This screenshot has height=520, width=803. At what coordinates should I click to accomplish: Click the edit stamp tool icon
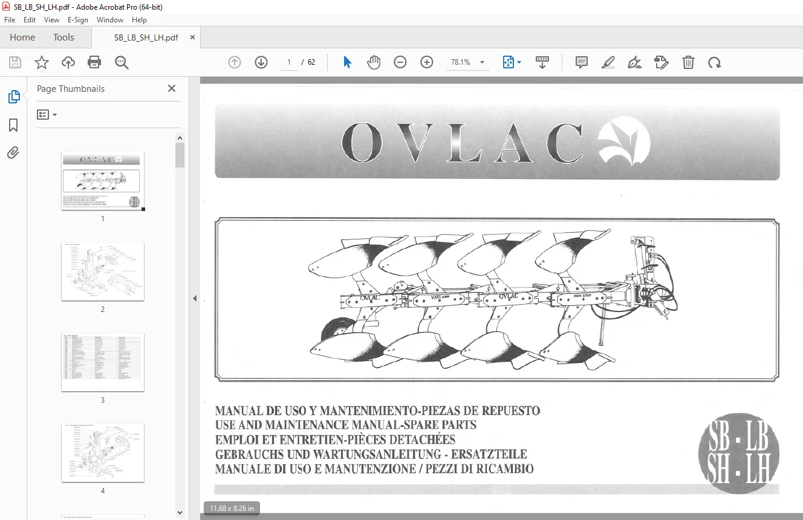(662, 62)
